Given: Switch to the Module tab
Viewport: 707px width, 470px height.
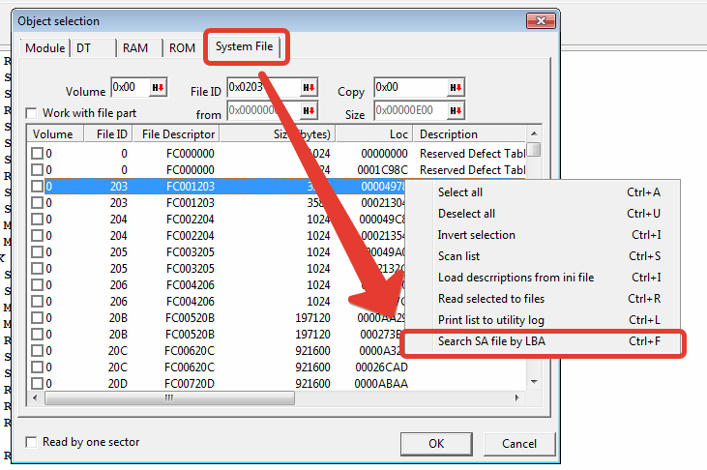Looking at the screenshot, I should point(45,48).
